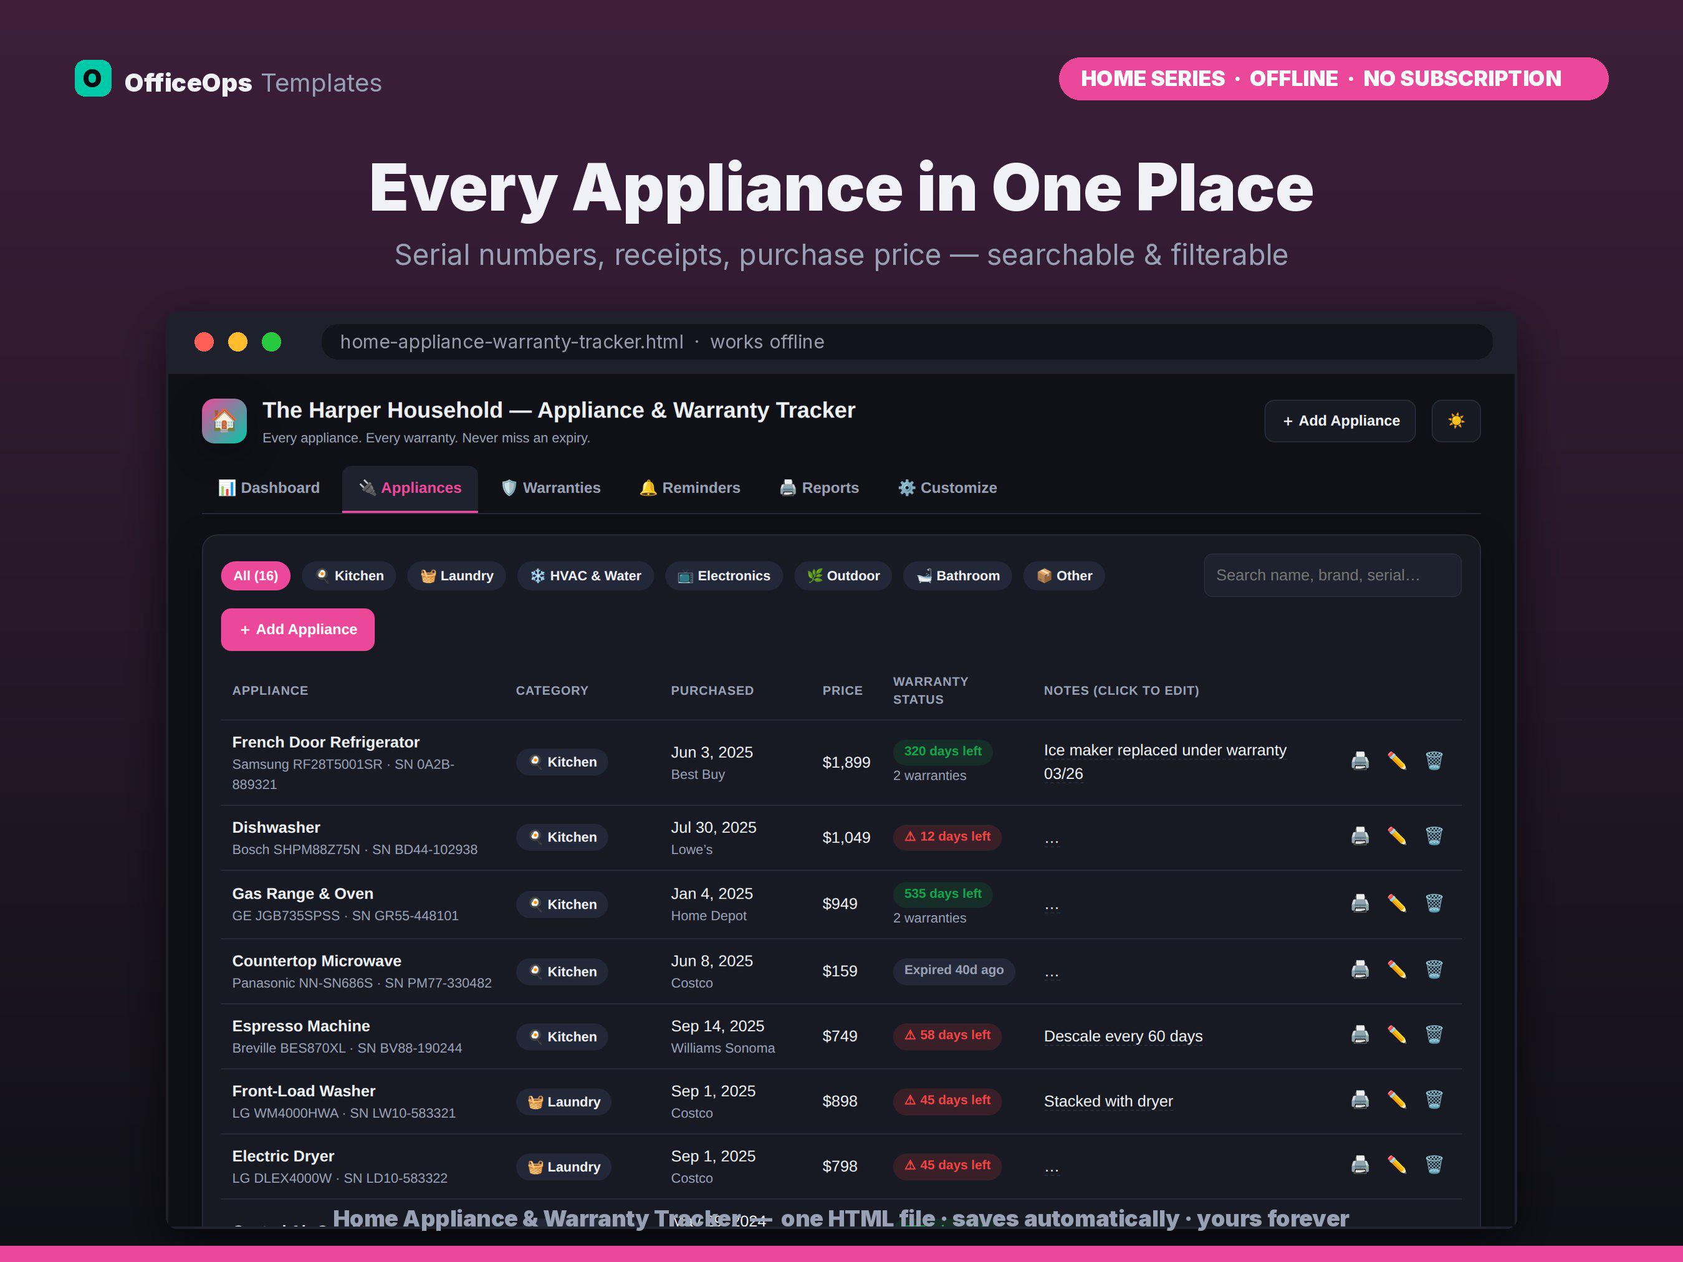Edit the 'Stacked with dryer' note
This screenshot has height=1262, width=1683.
point(1108,1101)
